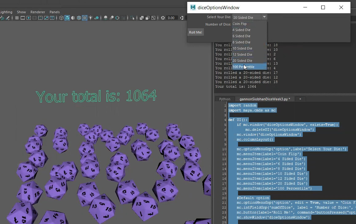Click the exposure aperture icon
Image resolution: width=356 pixels, height=224 pixels.
pos(163,18)
